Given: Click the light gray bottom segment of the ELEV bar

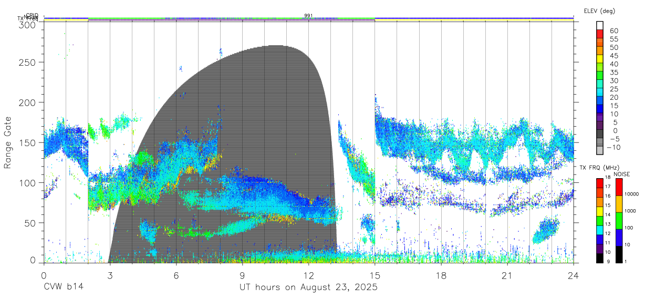Looking at the screenshot, I should click(600, 150).
